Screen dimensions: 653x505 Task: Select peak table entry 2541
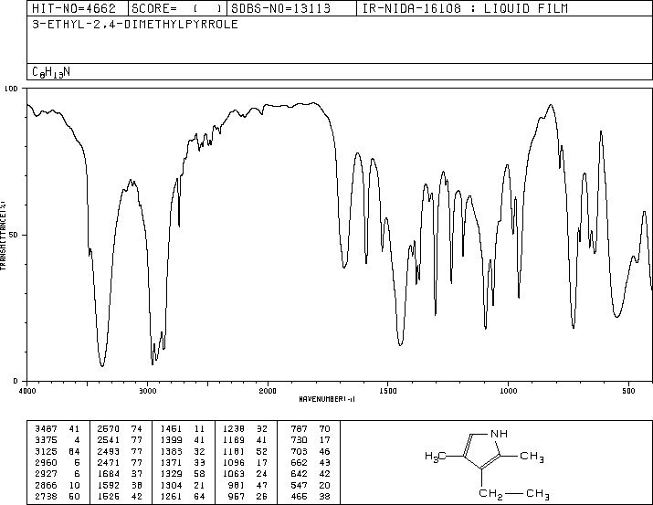click(x=109, y=439)
